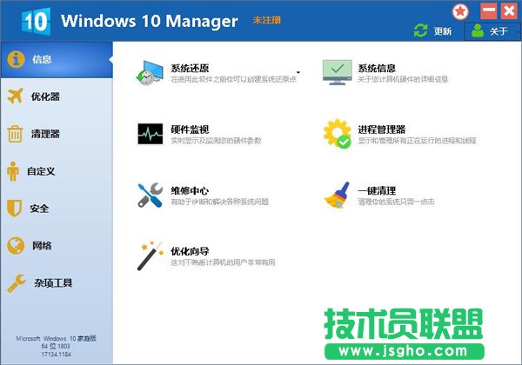Click description 清理你的系统只需一点击
Screen dimensions: 522x365
pos(396,202)
